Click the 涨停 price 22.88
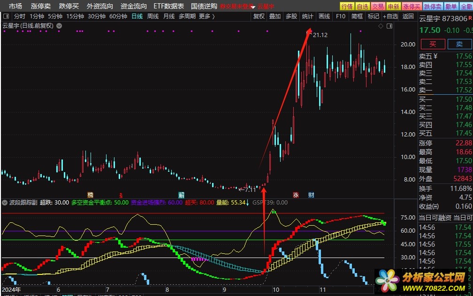This screenshot has width=473, height=296. click(x=464, y=143)
